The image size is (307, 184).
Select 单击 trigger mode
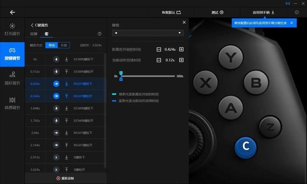tap(51, 45)
